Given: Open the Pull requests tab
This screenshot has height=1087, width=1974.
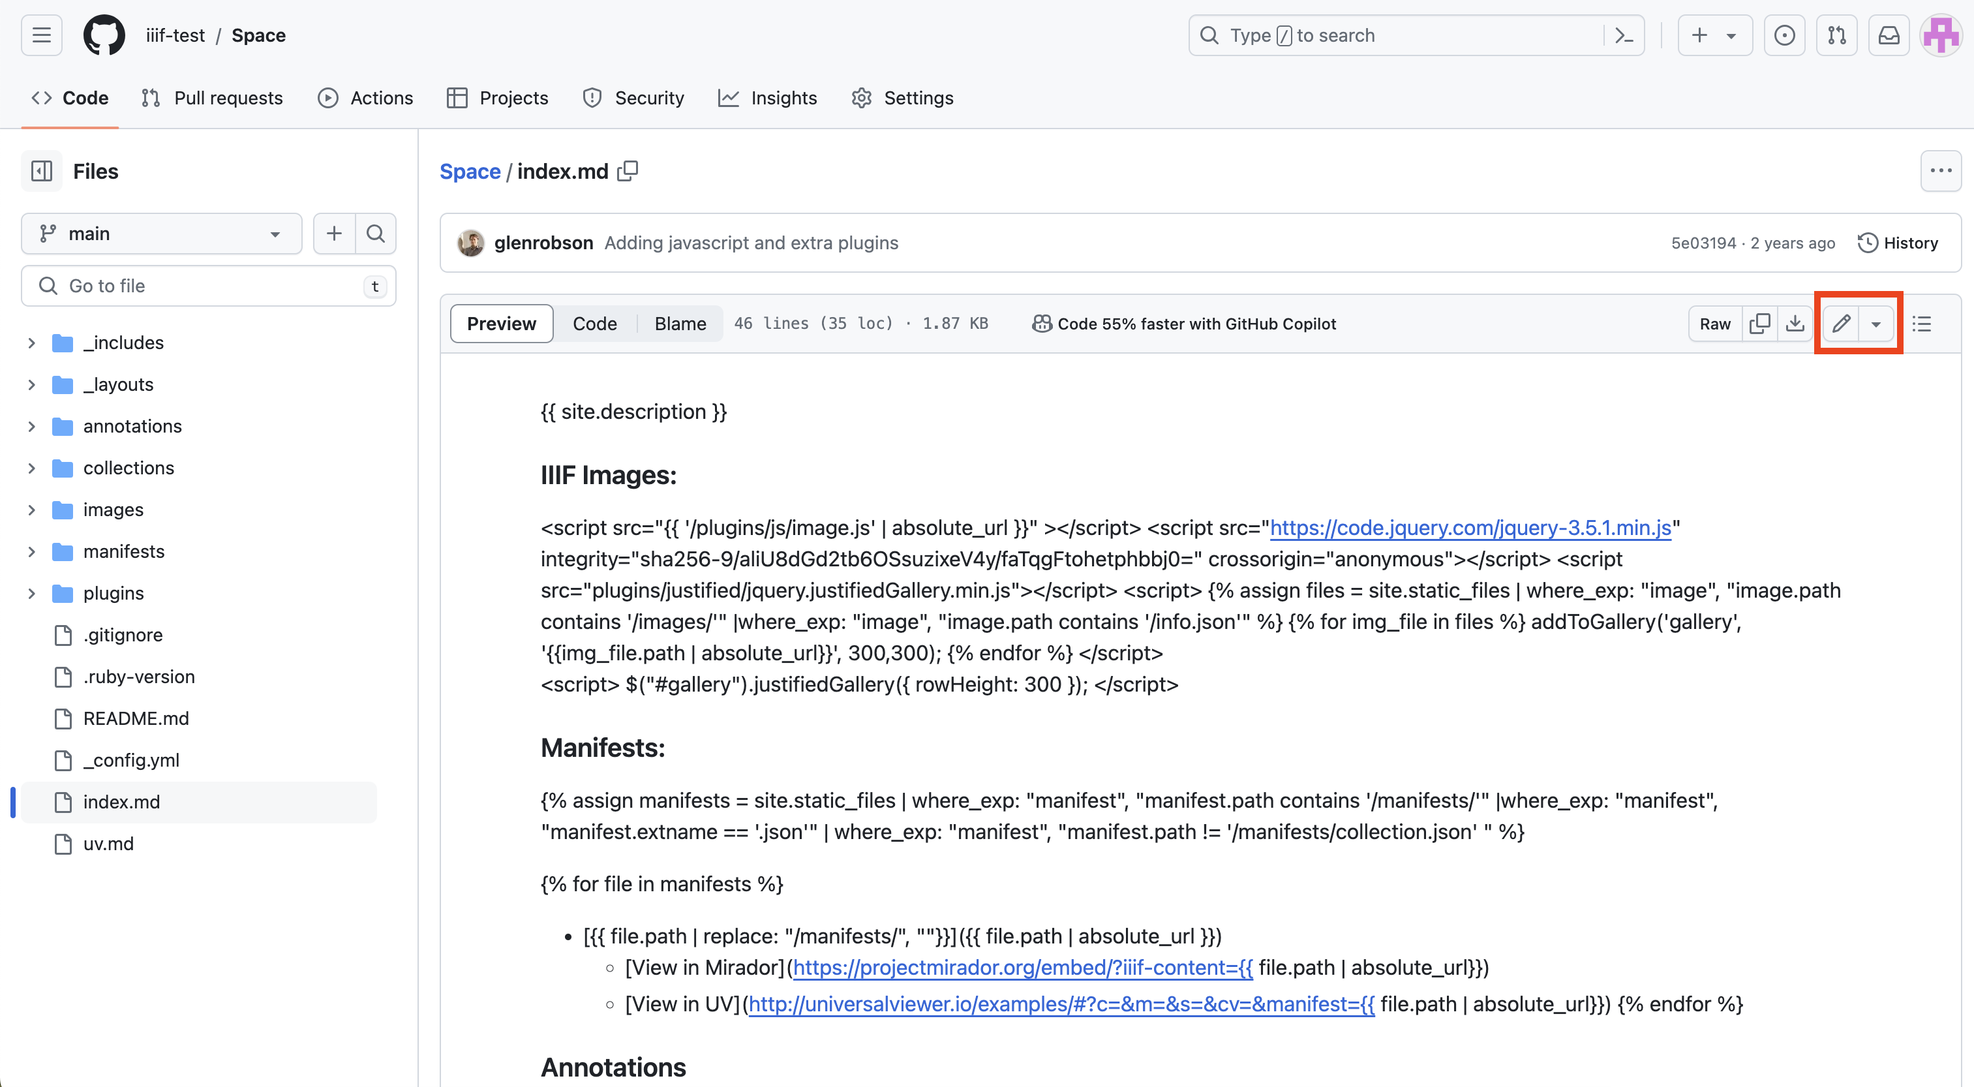Looking at the screenshot, I should [212, 97].
